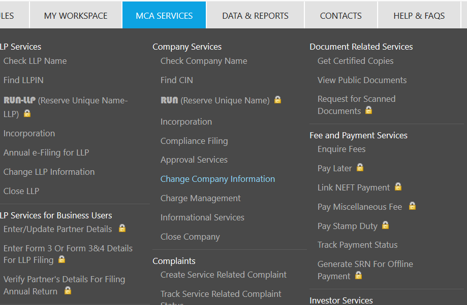Viewport: 467px width, 305px height.
Task: Open RUN-LLP Reserve Unique Name link
Action: [66, 107]
